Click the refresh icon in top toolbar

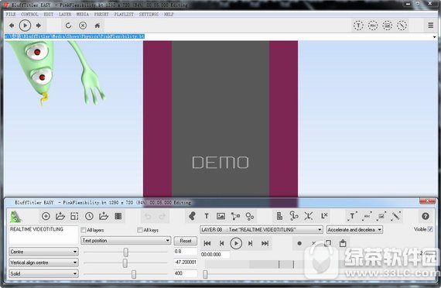coord(68,26)
